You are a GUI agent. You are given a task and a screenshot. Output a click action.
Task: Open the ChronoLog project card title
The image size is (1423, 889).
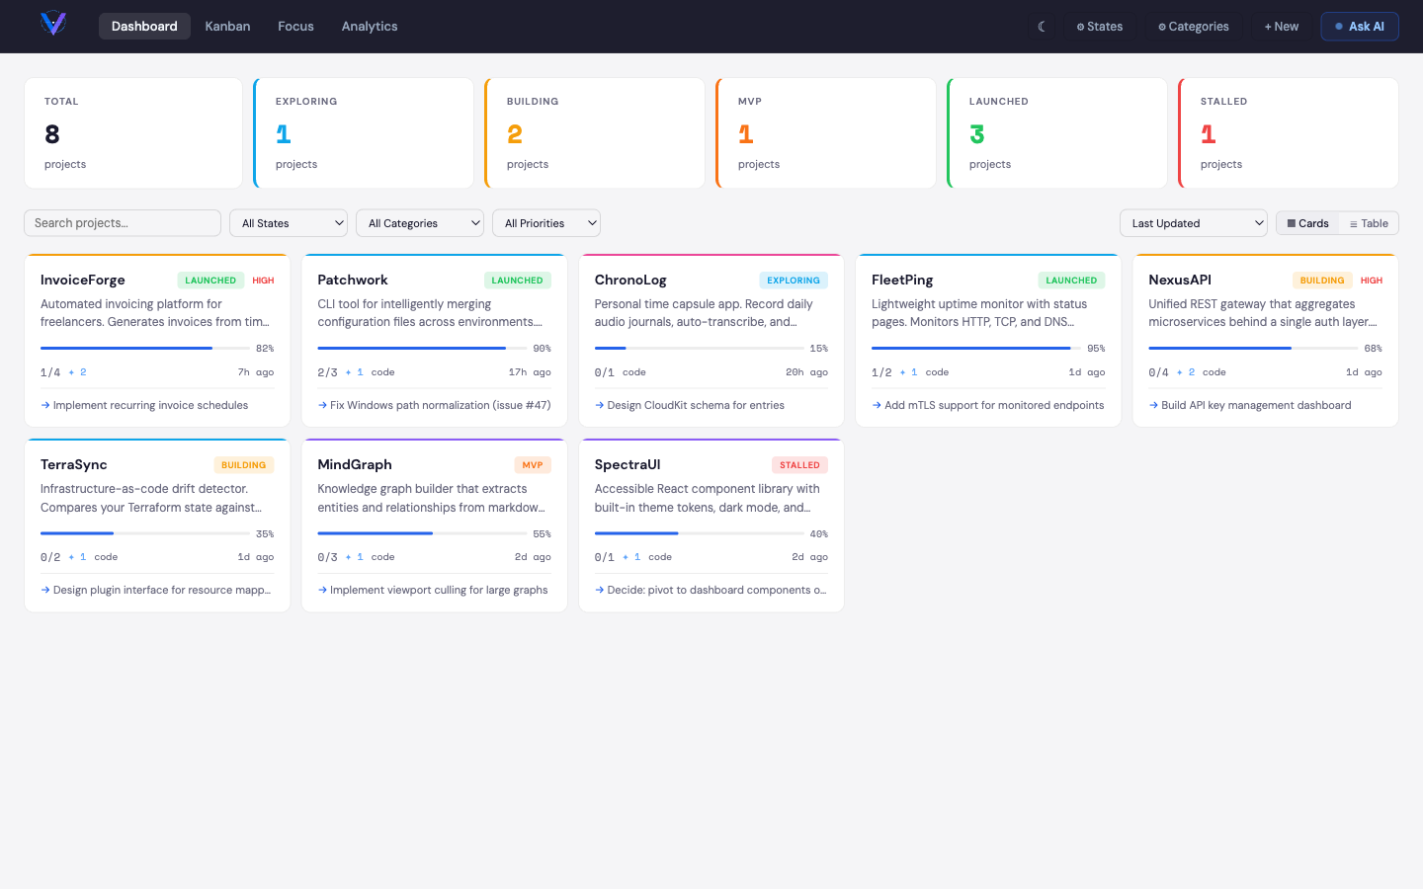(x=630, y=280)
